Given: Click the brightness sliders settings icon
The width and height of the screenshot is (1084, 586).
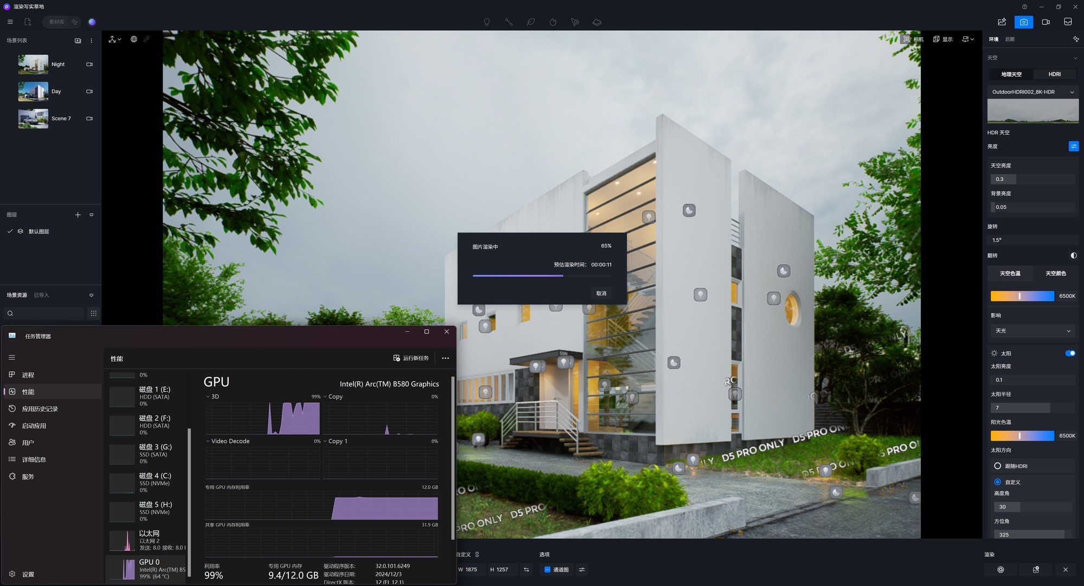Looking at the screenshot, I should click(x=1073, y=146).
